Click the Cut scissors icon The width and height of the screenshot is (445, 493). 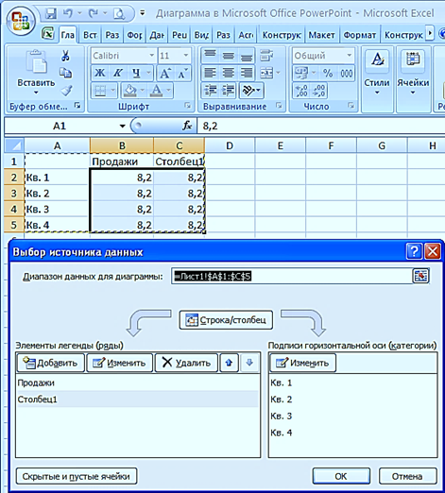65,56
